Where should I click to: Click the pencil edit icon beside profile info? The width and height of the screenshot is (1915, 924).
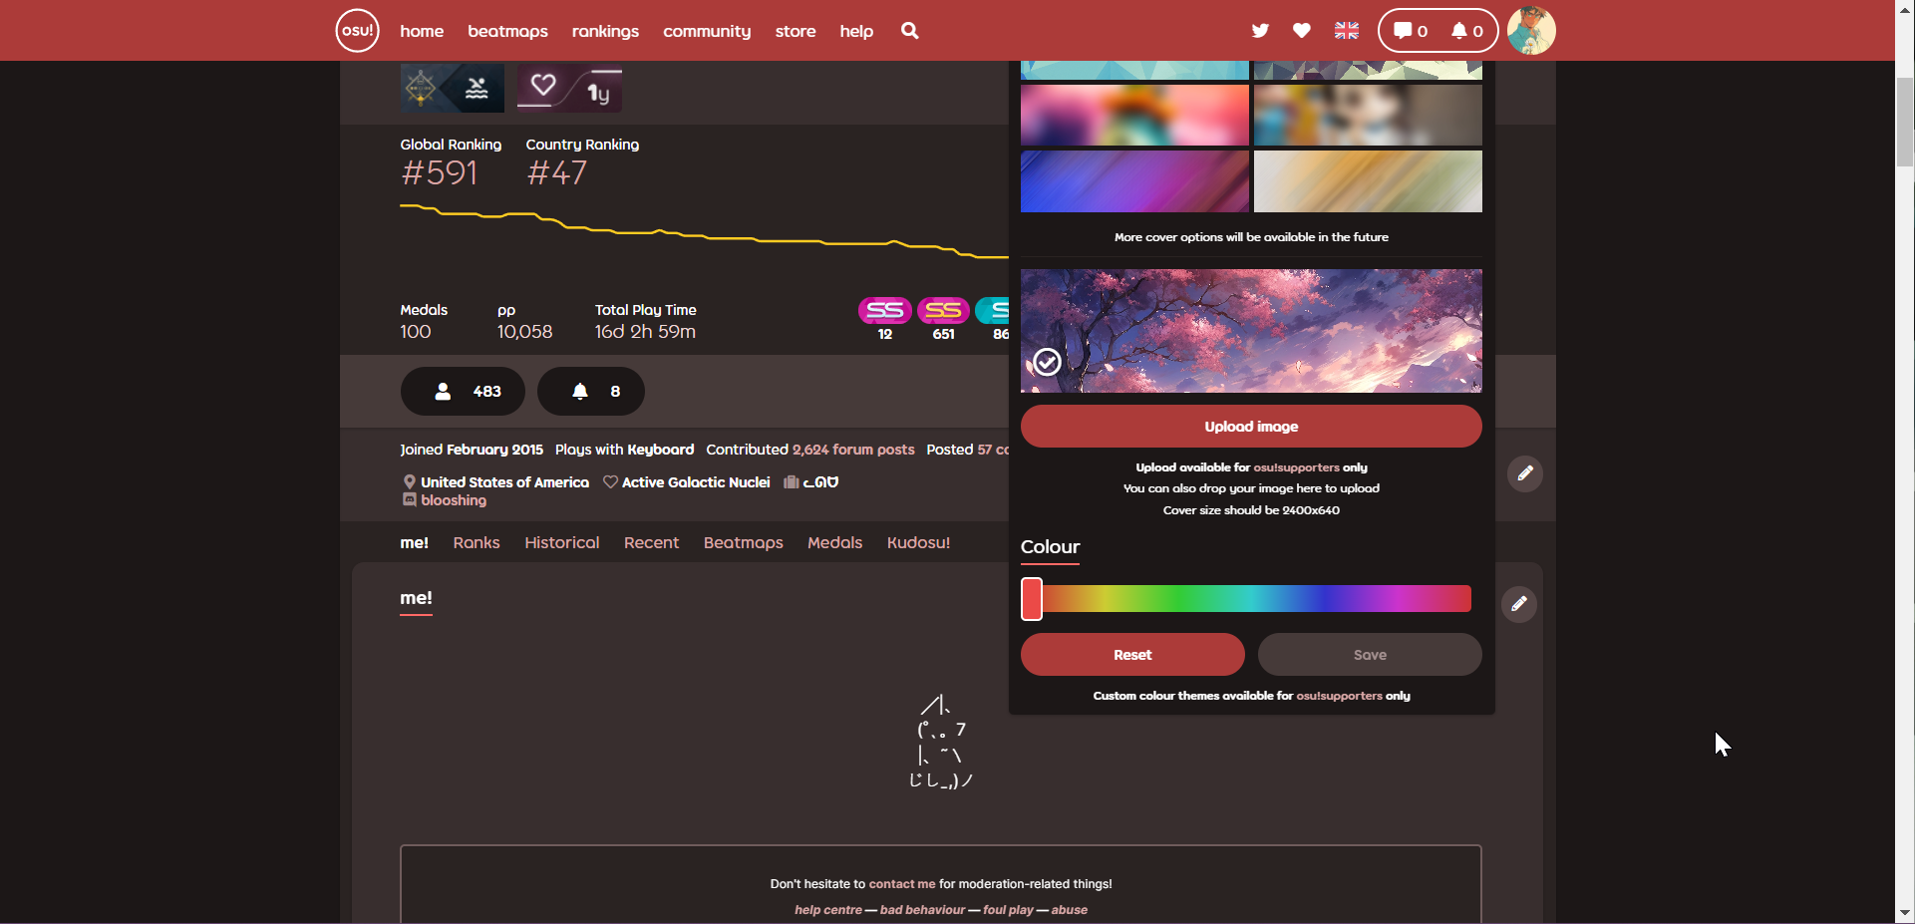click(1525, 473)
